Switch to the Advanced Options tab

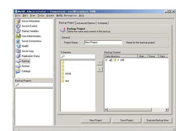[86, 23]
